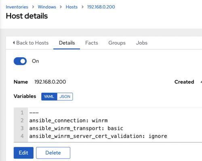Click ansible_winrm_server_cert_validation: ignore line

[x=98, y=136]
